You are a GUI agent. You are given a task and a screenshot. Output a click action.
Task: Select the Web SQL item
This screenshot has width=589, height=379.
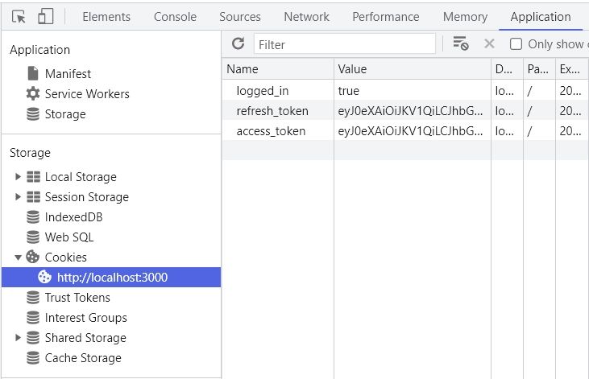[69, 237]
